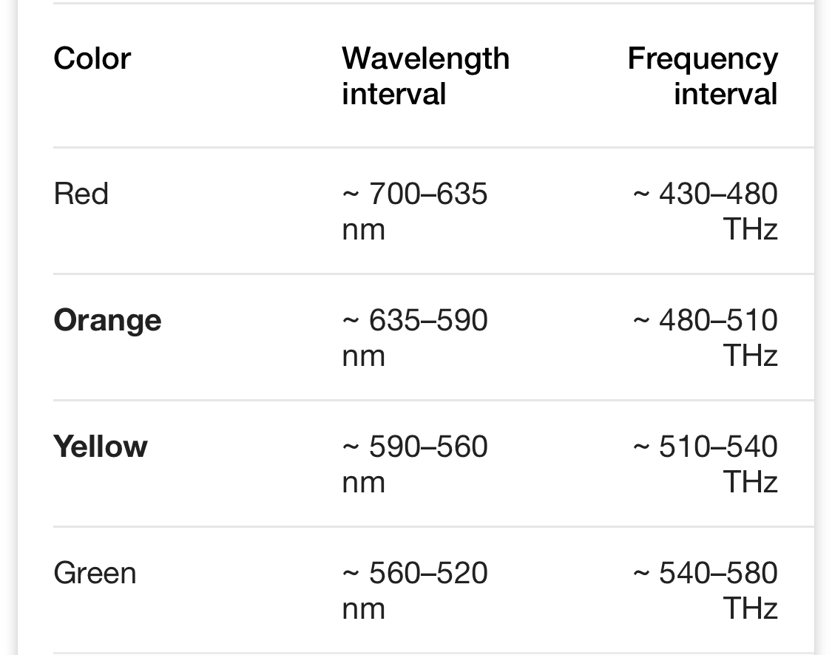Viewport: 832px width, 655px height.
Task: Click the nm unit under 700–635
Action: [x=363, y=231]
